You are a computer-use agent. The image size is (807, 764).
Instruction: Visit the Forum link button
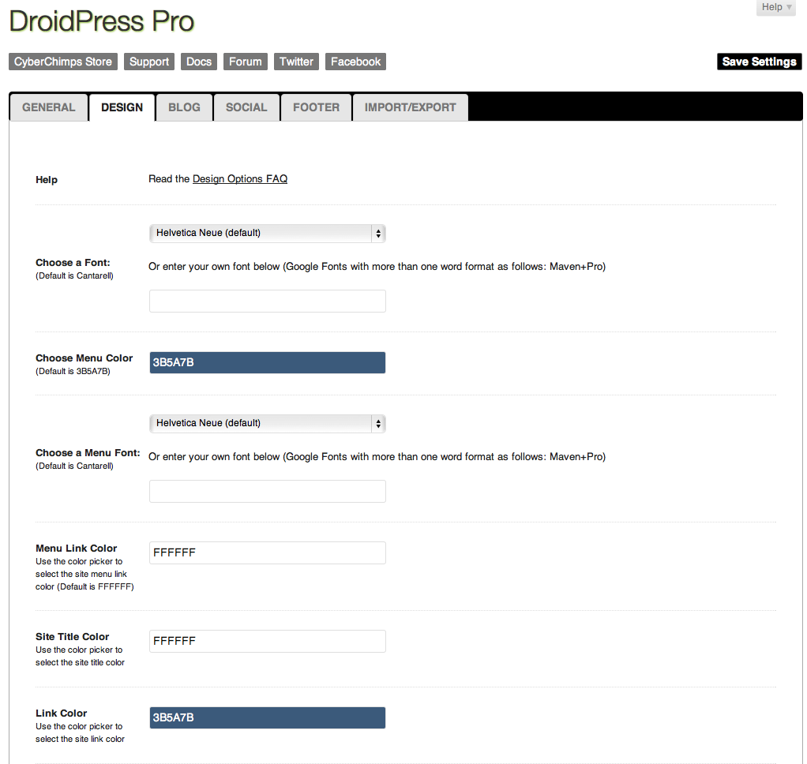coord(246,62)
